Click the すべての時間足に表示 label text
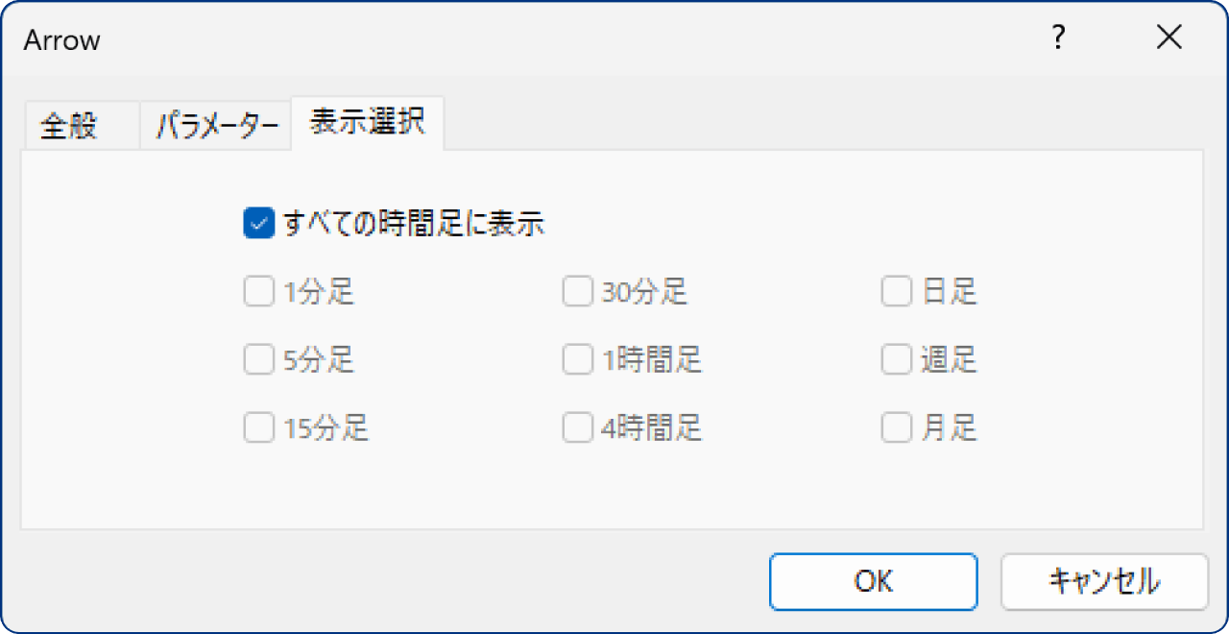The width and height of the screenshot is (1229, 634). pyautogui.click(x=414, y=224)
